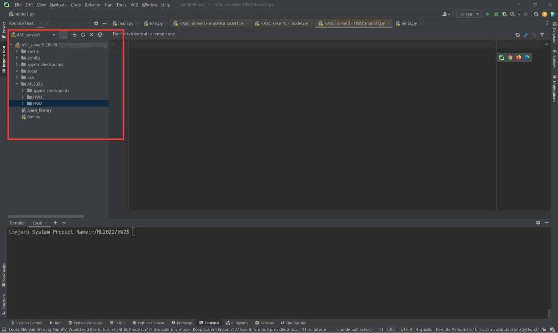
Task: Expand the HW1 folder
Action: 23,97
